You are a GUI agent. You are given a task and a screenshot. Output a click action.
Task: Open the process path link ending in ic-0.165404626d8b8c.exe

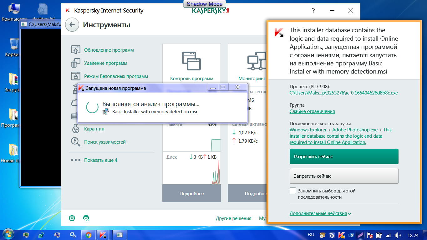coord(344,93)
